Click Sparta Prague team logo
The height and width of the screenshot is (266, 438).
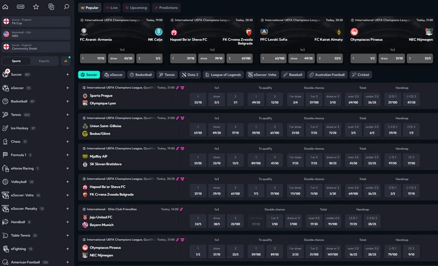pyautogui.click(x=85, y=96)
